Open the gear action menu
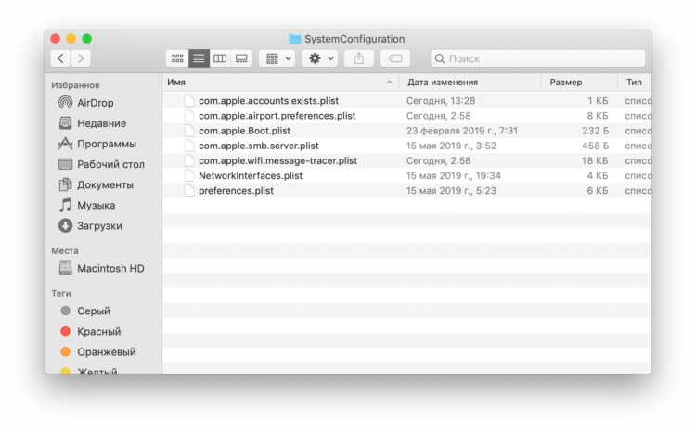The width and height of the screenshot is (696, 432). coord(320,58)
